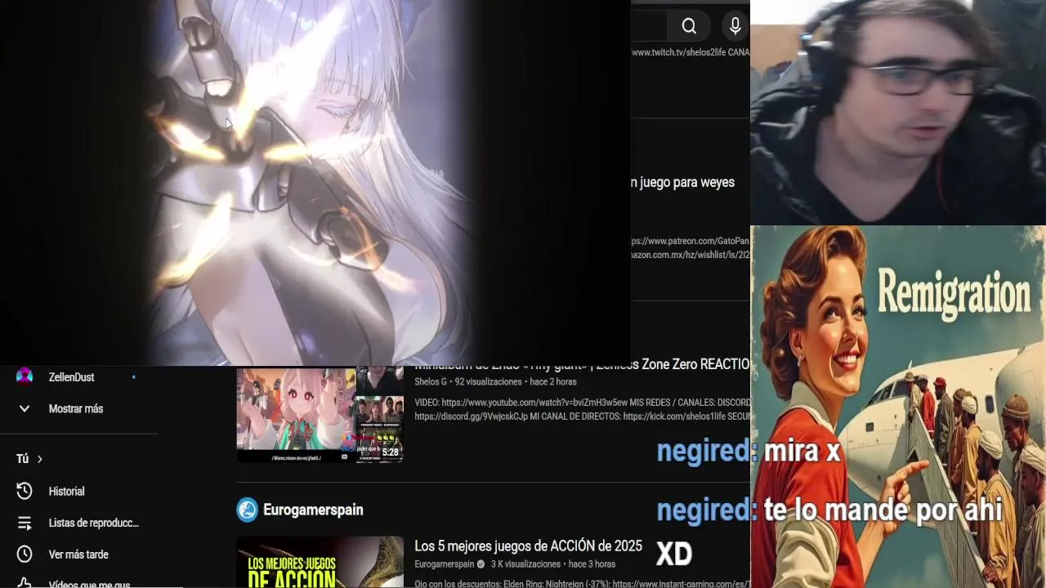Click the verified badge next to Eurogamerspain
1046x588 pixels.
point(481,564)
